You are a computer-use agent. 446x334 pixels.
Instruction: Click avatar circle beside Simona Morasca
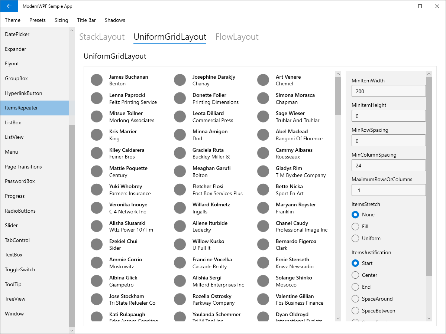click(x=263, y=98)
